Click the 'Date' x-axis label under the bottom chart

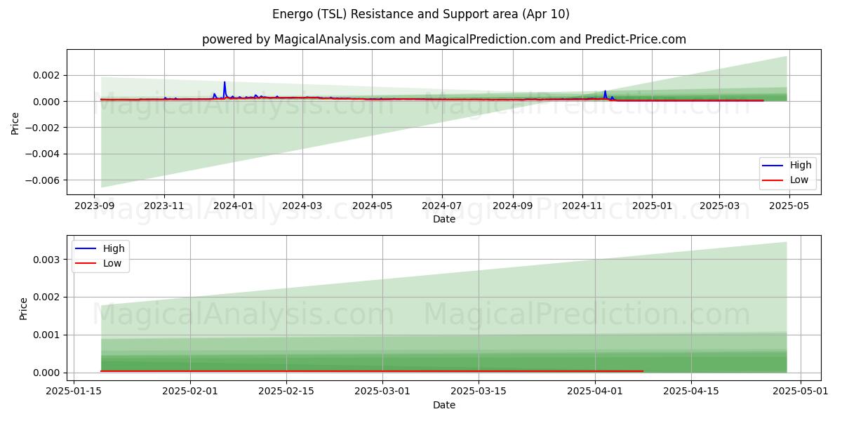click(x=444, y=405)
